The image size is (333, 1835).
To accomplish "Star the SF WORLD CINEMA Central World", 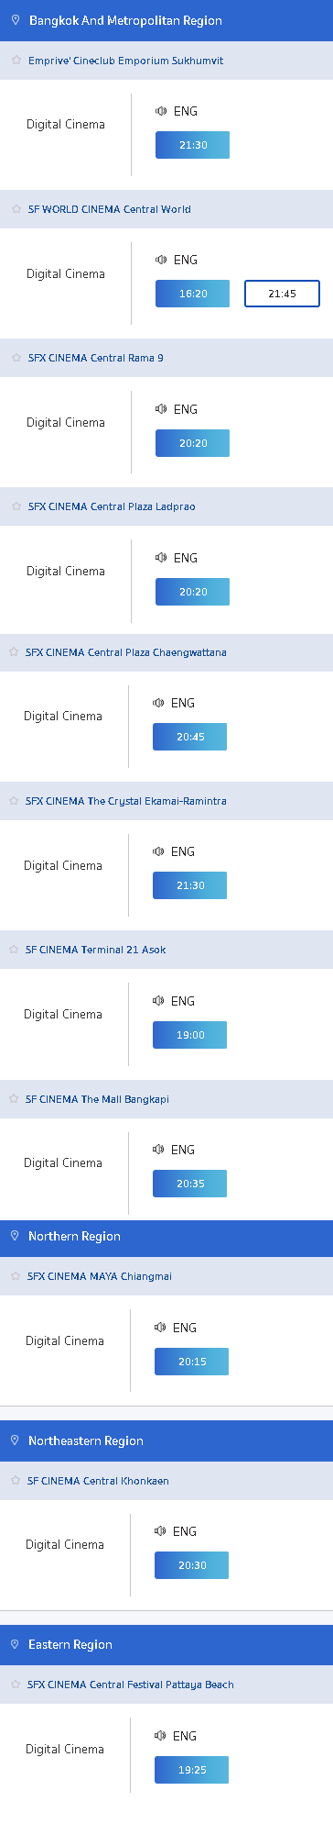I will click(16, 209).
